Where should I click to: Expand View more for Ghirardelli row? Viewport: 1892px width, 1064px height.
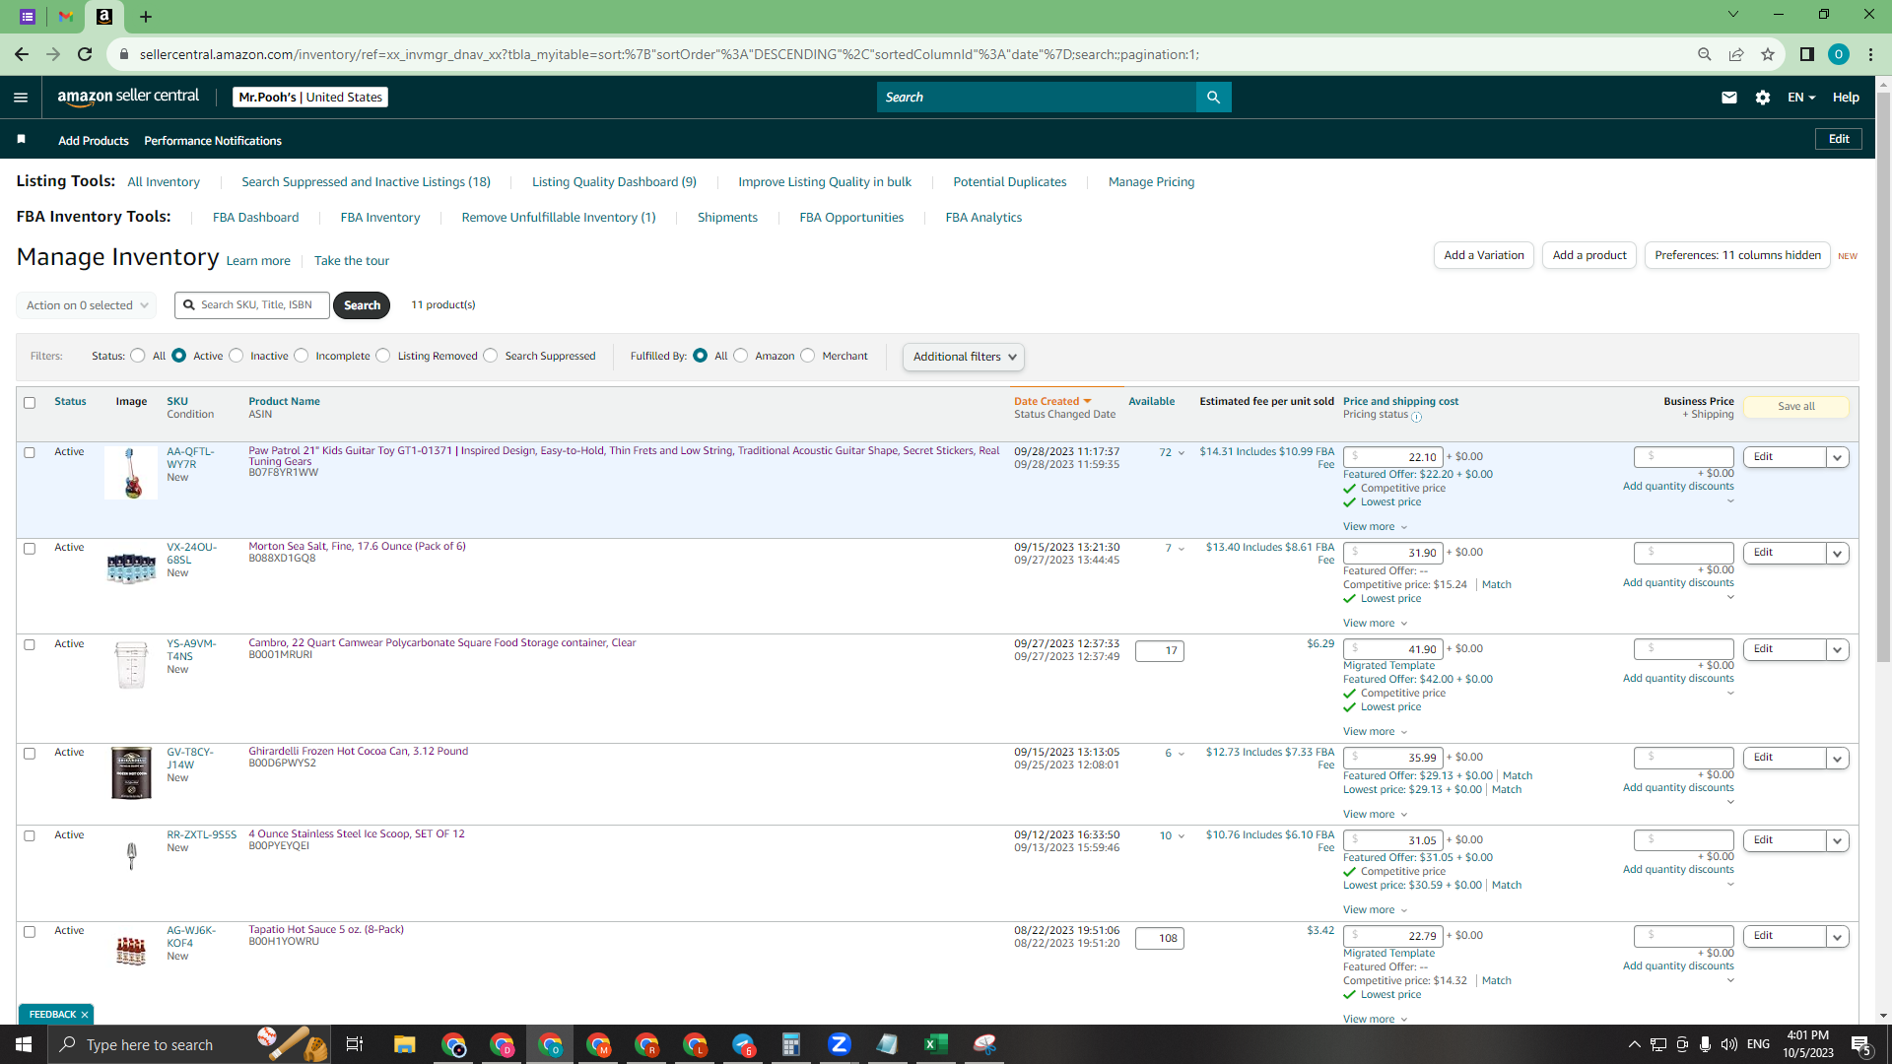(1376, 814)
